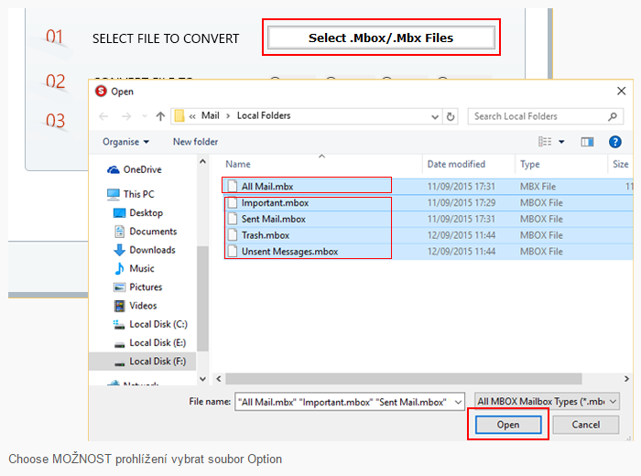Click the Open button in dialog
This screenshot has width=641, height=476.
click(x=508, y=425)
